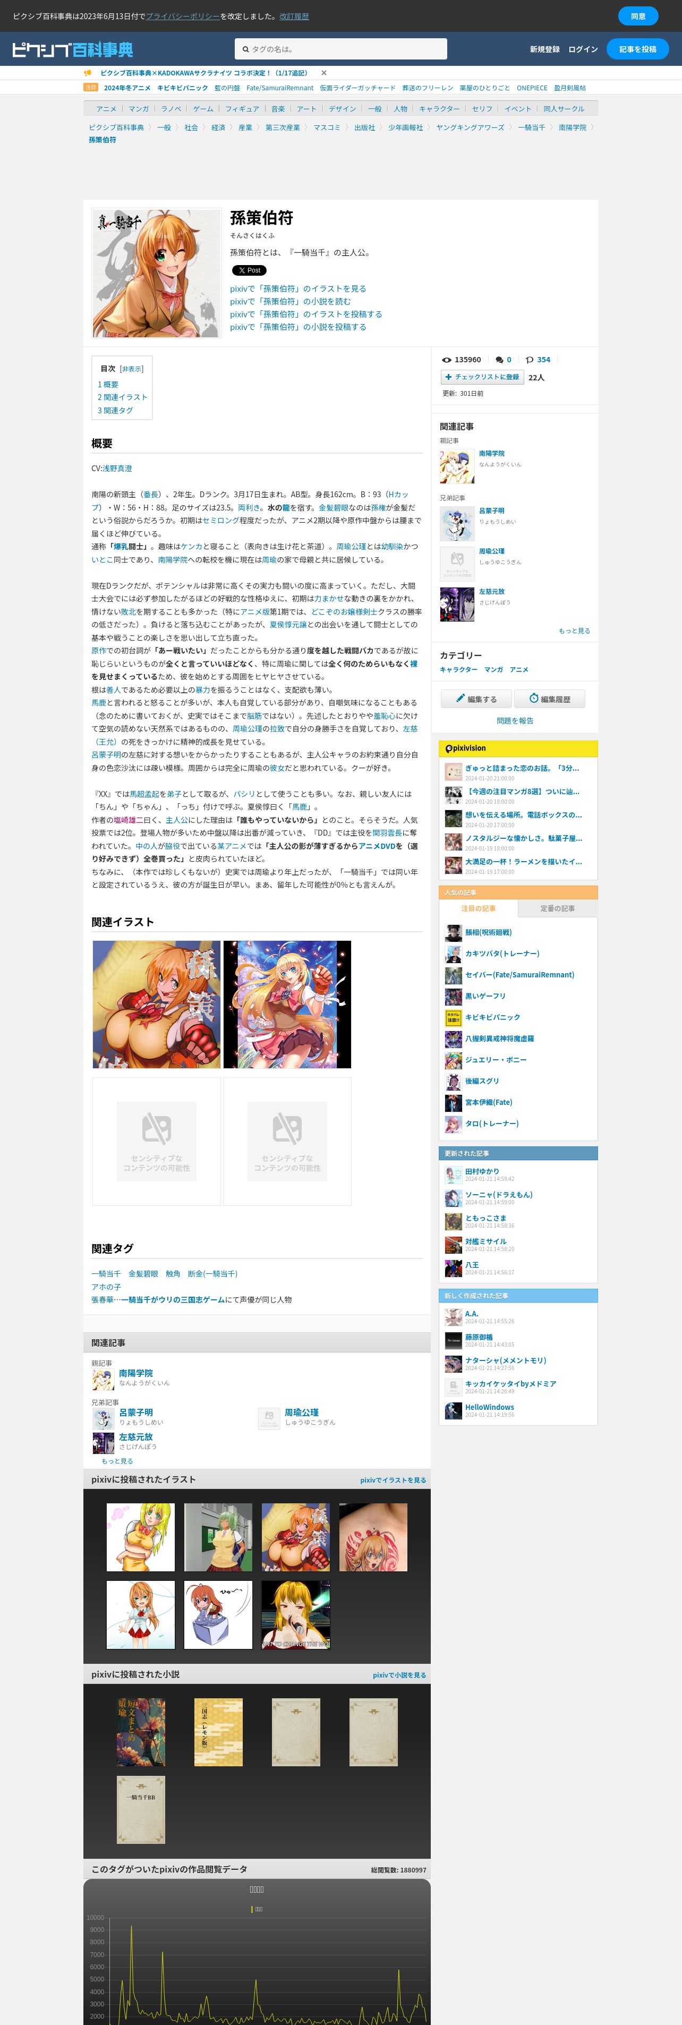
Task: Click the comment bubble icon
Action: (x=499, y=360)
